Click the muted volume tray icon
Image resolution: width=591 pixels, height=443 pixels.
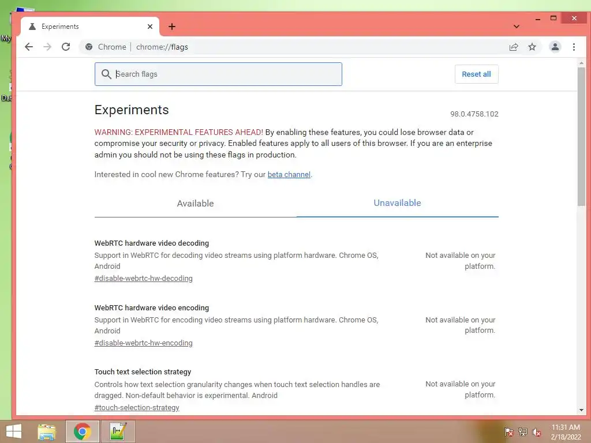(536, 431)
